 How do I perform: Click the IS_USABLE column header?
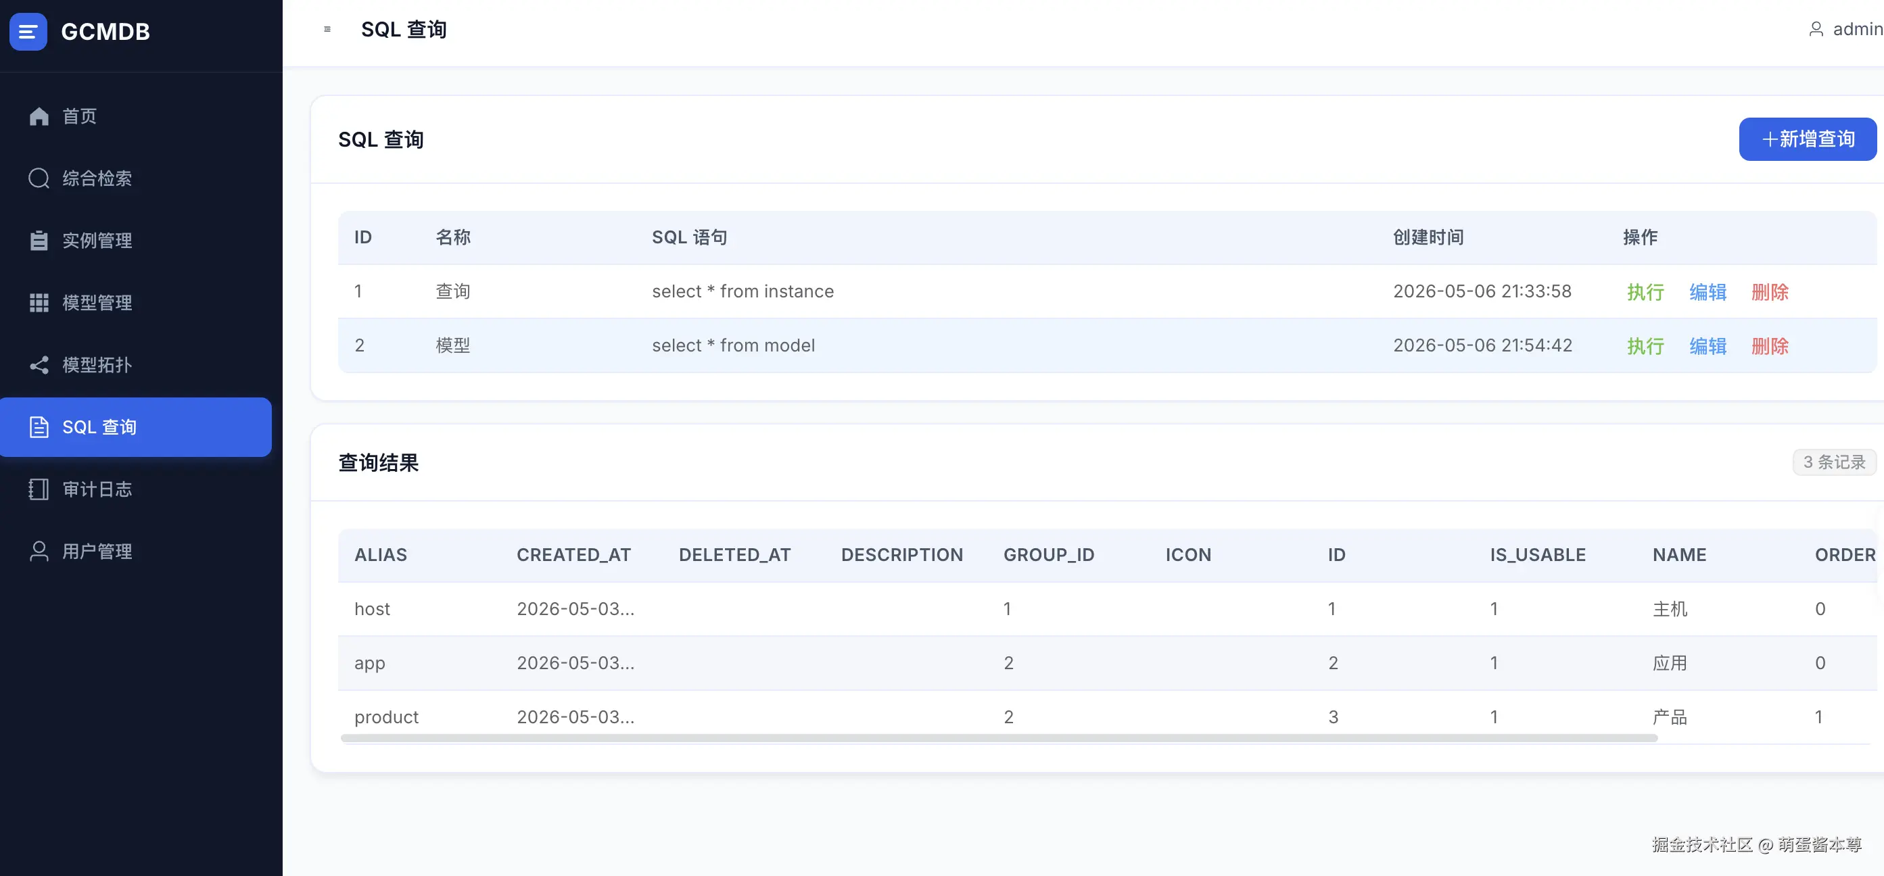click(1537, 555)
